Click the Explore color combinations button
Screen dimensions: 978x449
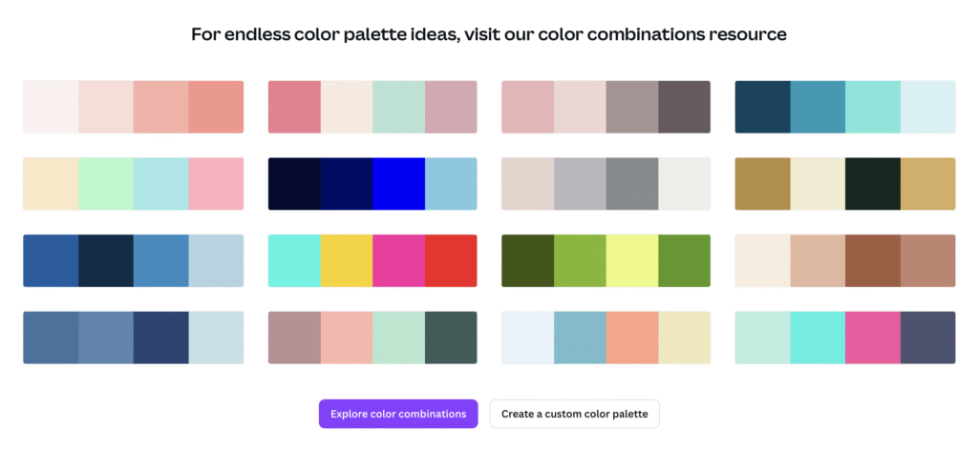pyautogui.click(x=398, y=414)
